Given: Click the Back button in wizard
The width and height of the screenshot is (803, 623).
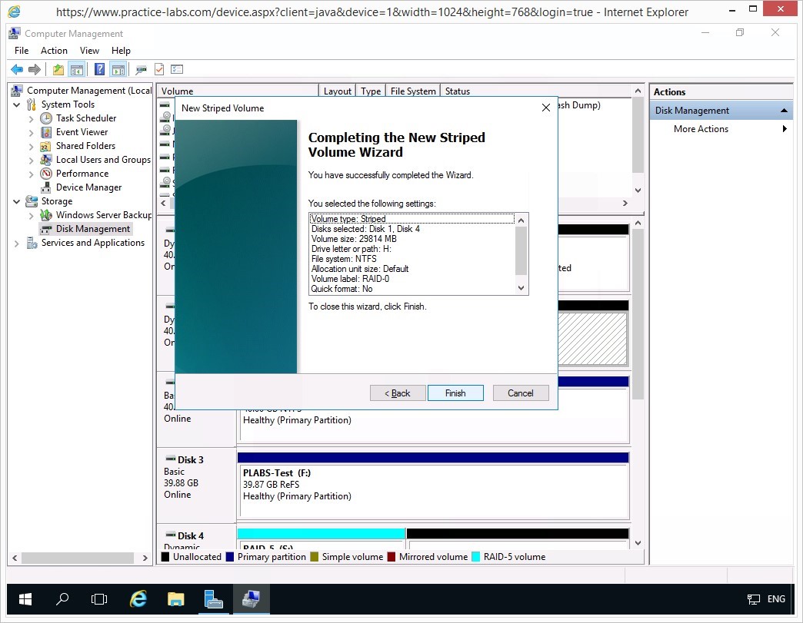Looking at the screenshot, I should 398,393.
